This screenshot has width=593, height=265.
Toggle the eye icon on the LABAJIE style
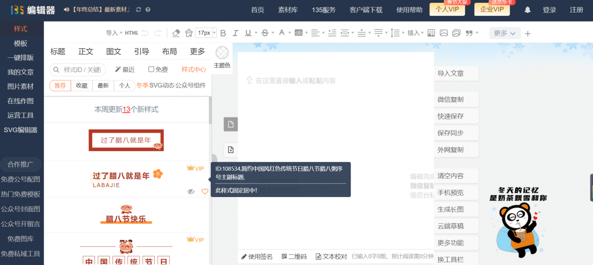tap(191, 191)
